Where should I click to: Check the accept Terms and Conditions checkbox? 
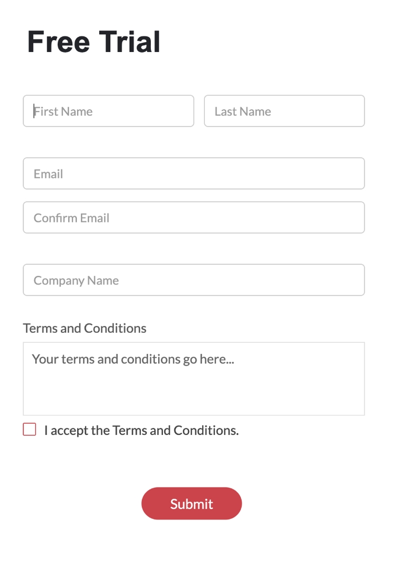click(29, 430)
